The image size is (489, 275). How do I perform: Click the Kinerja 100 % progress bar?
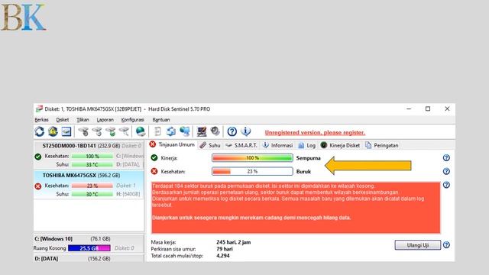point(252,158)
